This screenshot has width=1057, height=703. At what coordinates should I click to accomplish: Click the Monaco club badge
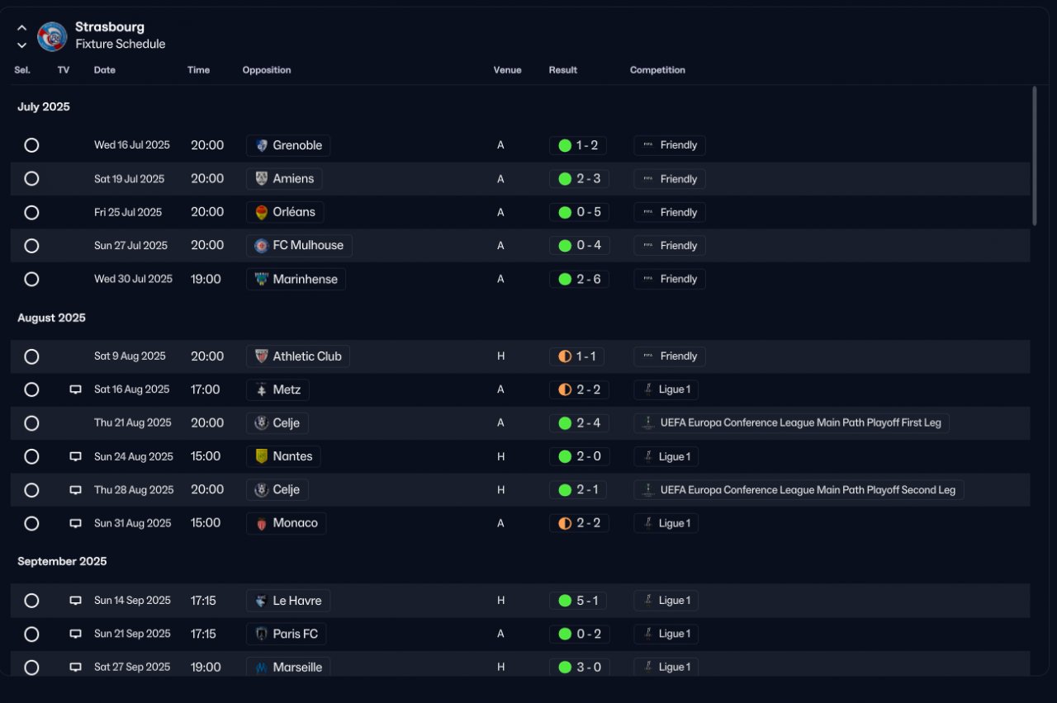pyautogui.click(x=262, y=523)
